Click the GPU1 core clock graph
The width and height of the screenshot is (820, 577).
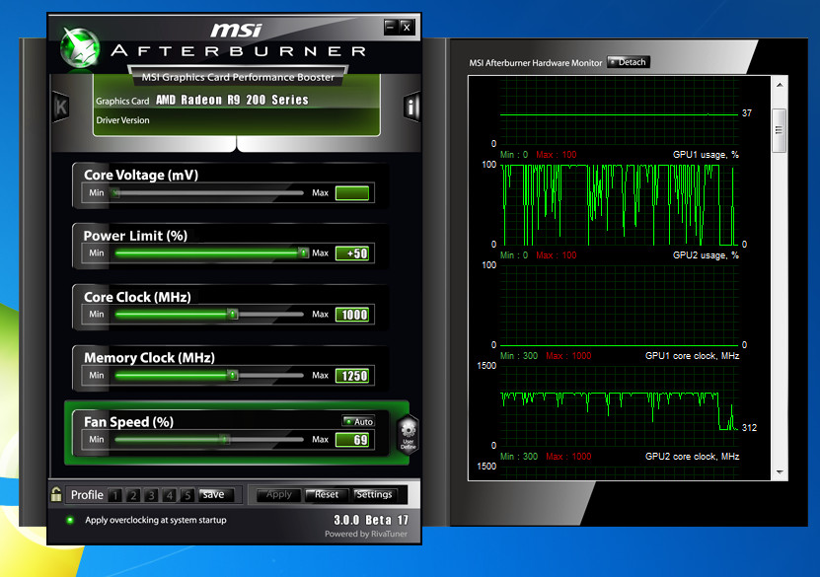pos(620,405)
